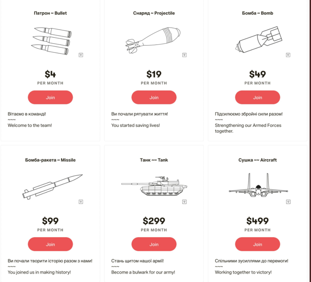The image size is (311, 282).
Task: Click the small badge icon beside the projectile illustration
Action: tap(185, 55)
